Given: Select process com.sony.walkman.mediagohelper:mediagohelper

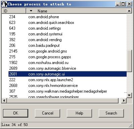Looking at the screenshot, I should coord(68,91).
